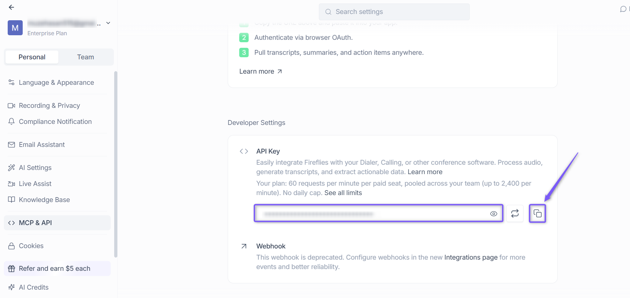
Task: Click the search magnifier icon
Action: (x=328, y=12)
